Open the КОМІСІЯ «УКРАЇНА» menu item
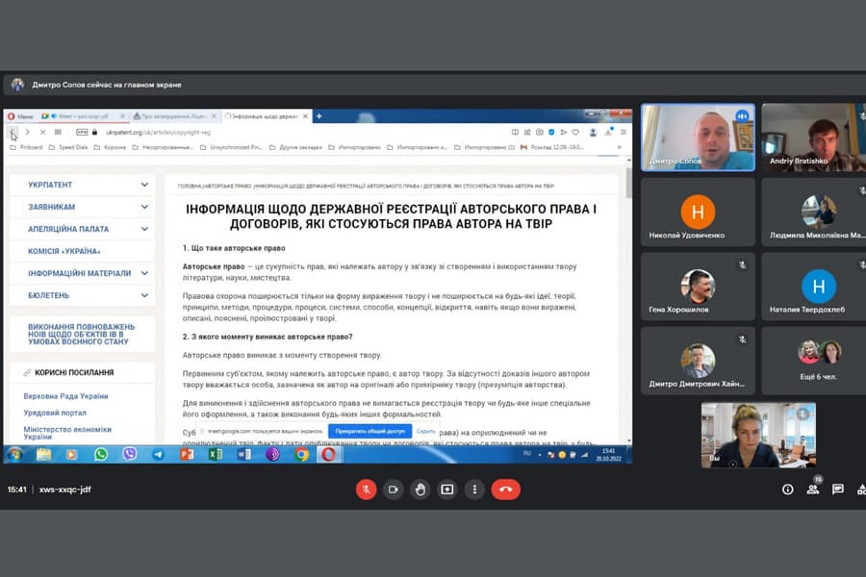The height and width of the screenshot is (577, 866). pos(64,251)
